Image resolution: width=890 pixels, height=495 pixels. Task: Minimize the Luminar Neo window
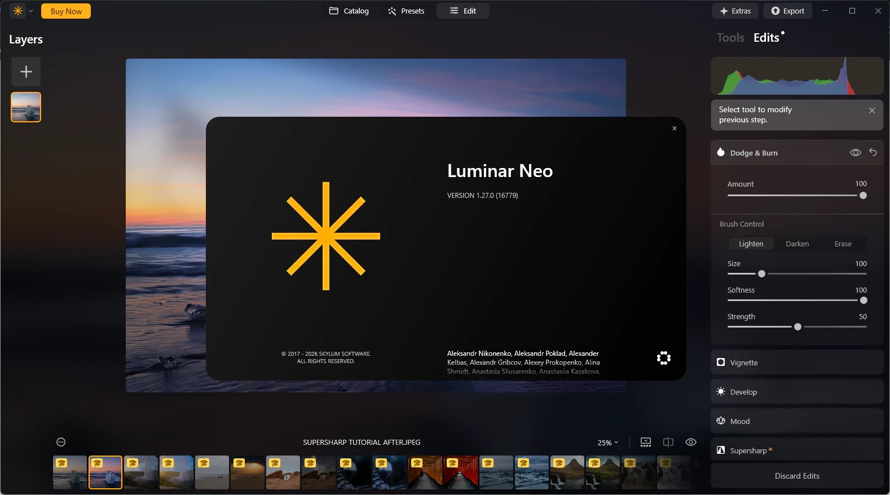click(x=825, y=11)
